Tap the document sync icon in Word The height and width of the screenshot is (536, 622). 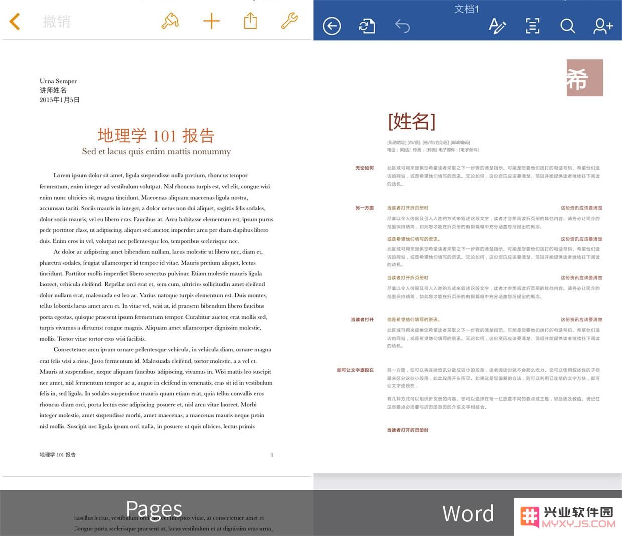point(367,26)
